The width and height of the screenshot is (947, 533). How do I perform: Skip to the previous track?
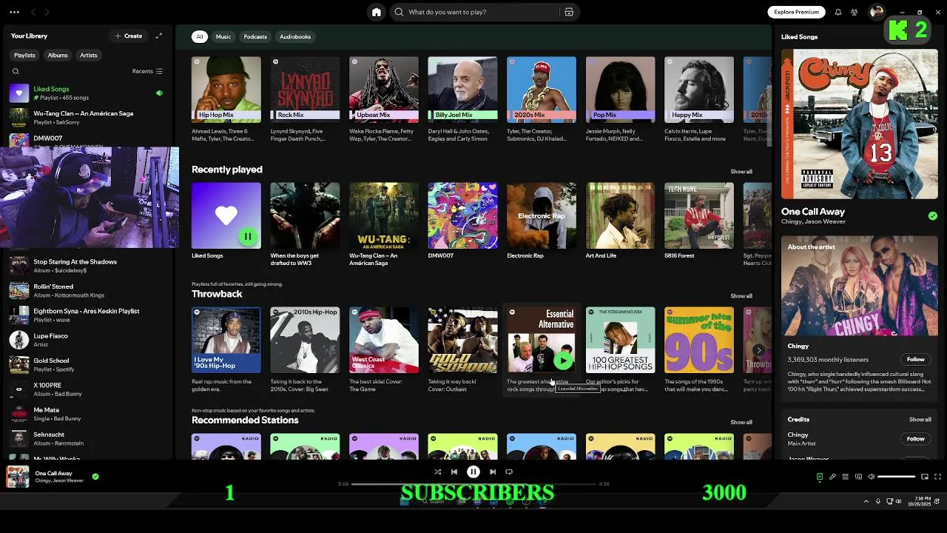click(454, 472)
